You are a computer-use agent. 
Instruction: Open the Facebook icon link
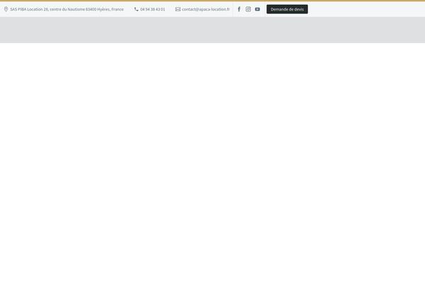(239, 9)
